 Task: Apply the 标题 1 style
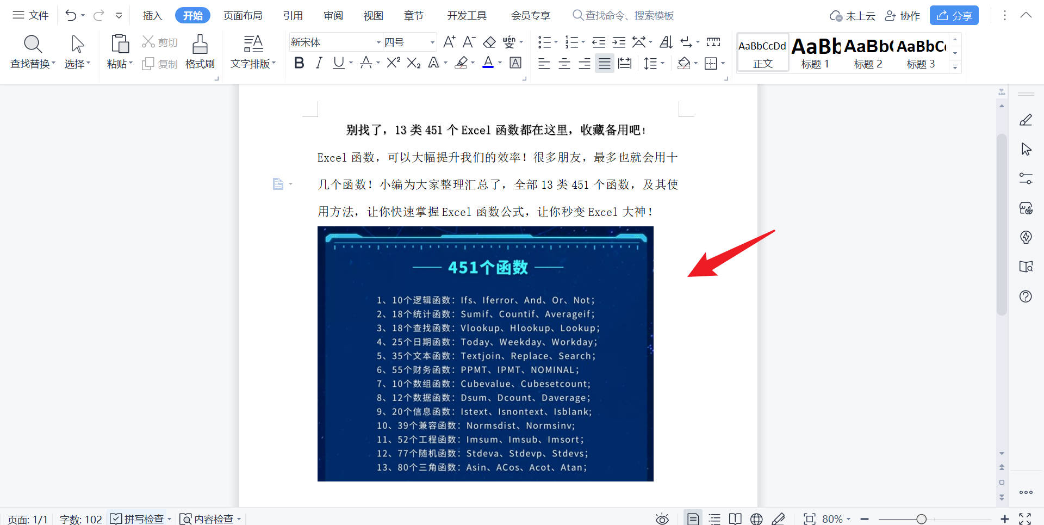click(x=815, y=53)
